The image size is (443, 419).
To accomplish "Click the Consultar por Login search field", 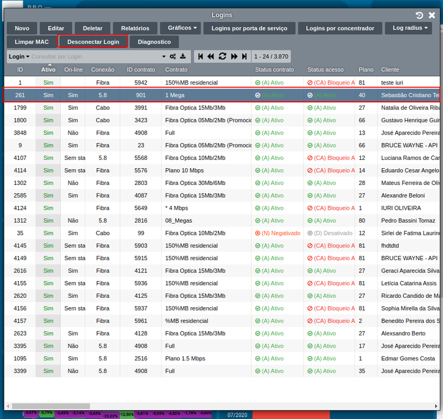I will [94, 56].
